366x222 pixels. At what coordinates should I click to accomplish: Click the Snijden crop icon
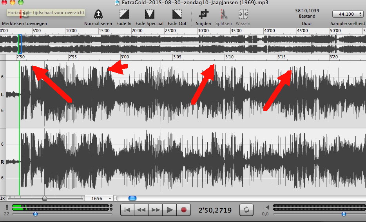[x=203, y=14]
